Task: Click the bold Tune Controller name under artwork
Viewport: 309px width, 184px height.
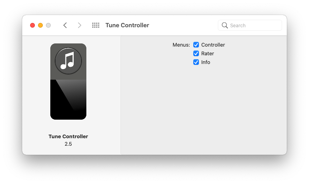Action: coord(68,137)
